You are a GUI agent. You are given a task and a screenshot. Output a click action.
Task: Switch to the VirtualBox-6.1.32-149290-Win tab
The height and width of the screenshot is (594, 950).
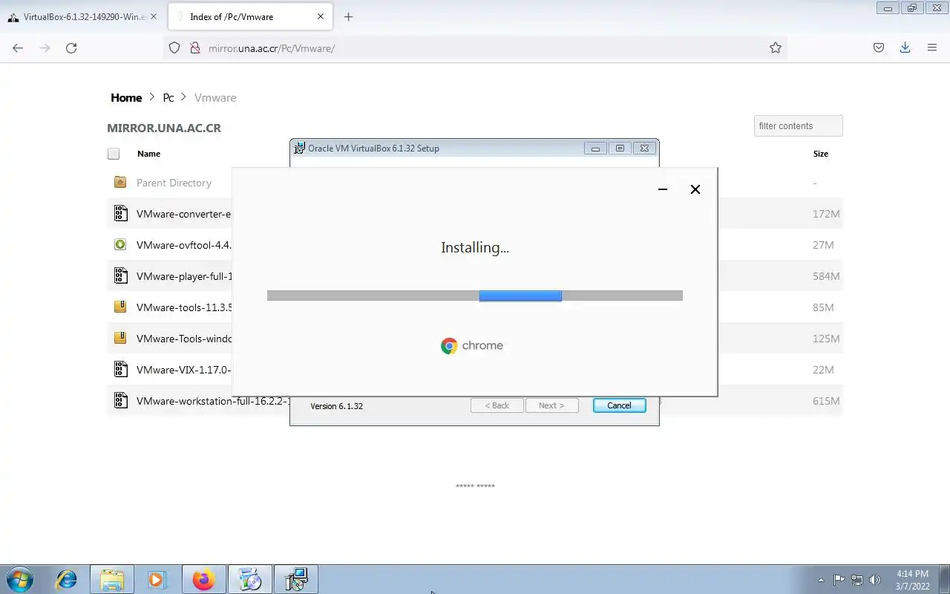coord(82,16)
